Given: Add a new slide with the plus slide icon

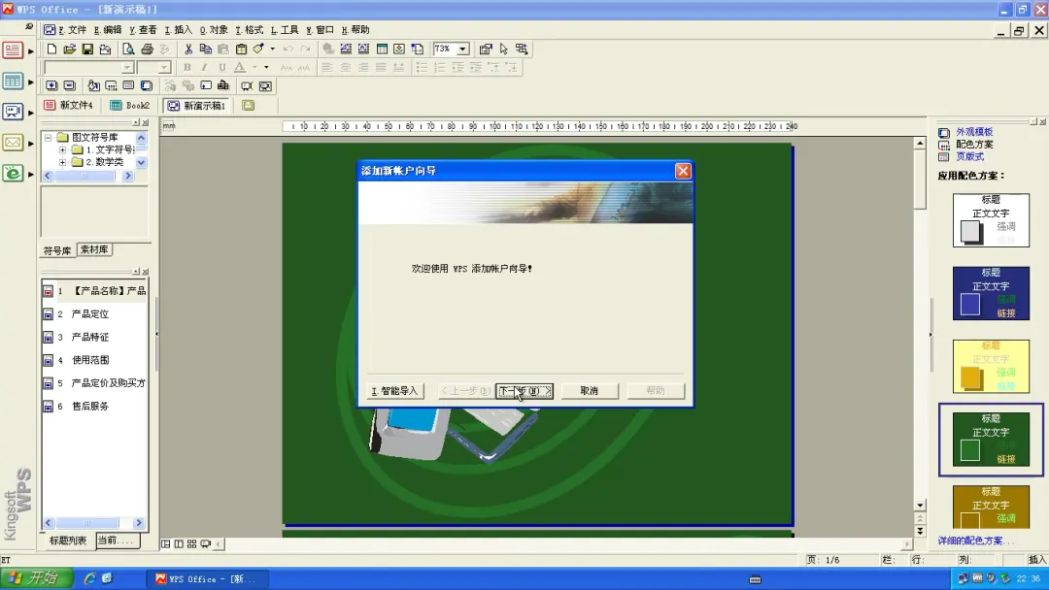Looking at the screenshot, I should pos(51,85).
